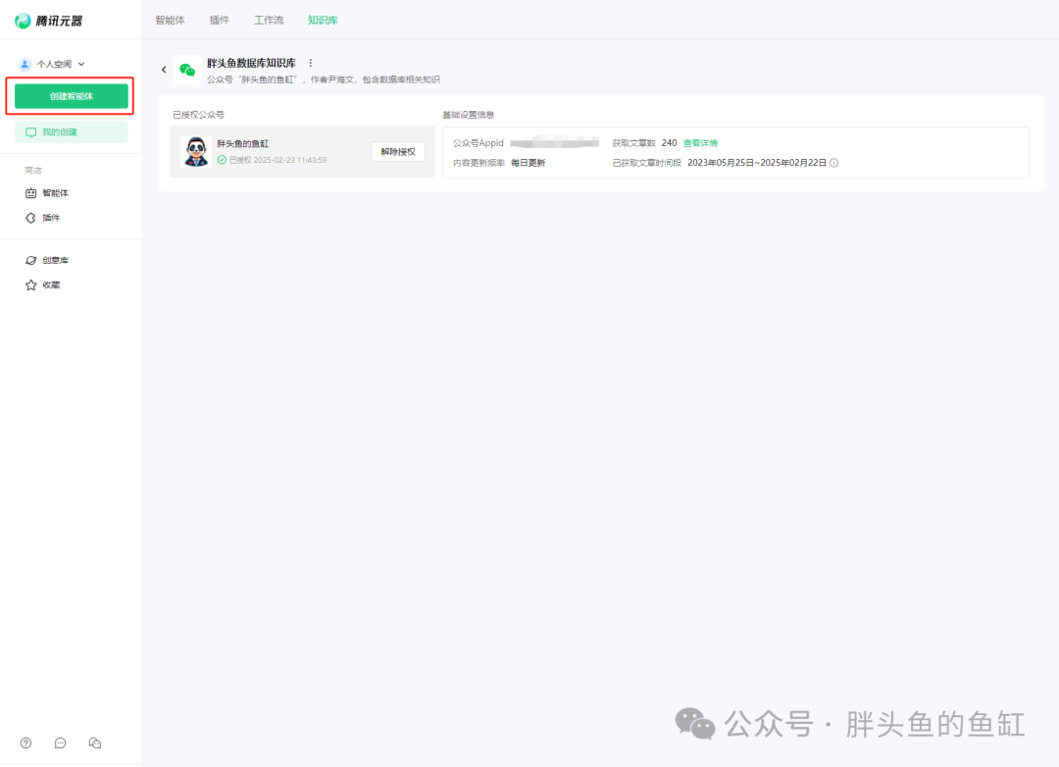Click the article count 240
This screenshot has width=1059, height=767.
(670, 143)
